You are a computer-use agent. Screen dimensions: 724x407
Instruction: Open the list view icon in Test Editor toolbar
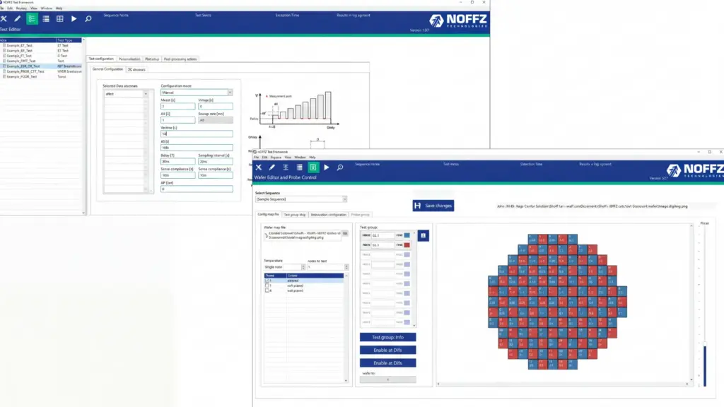pyautogui.click(x=46, y=19)
